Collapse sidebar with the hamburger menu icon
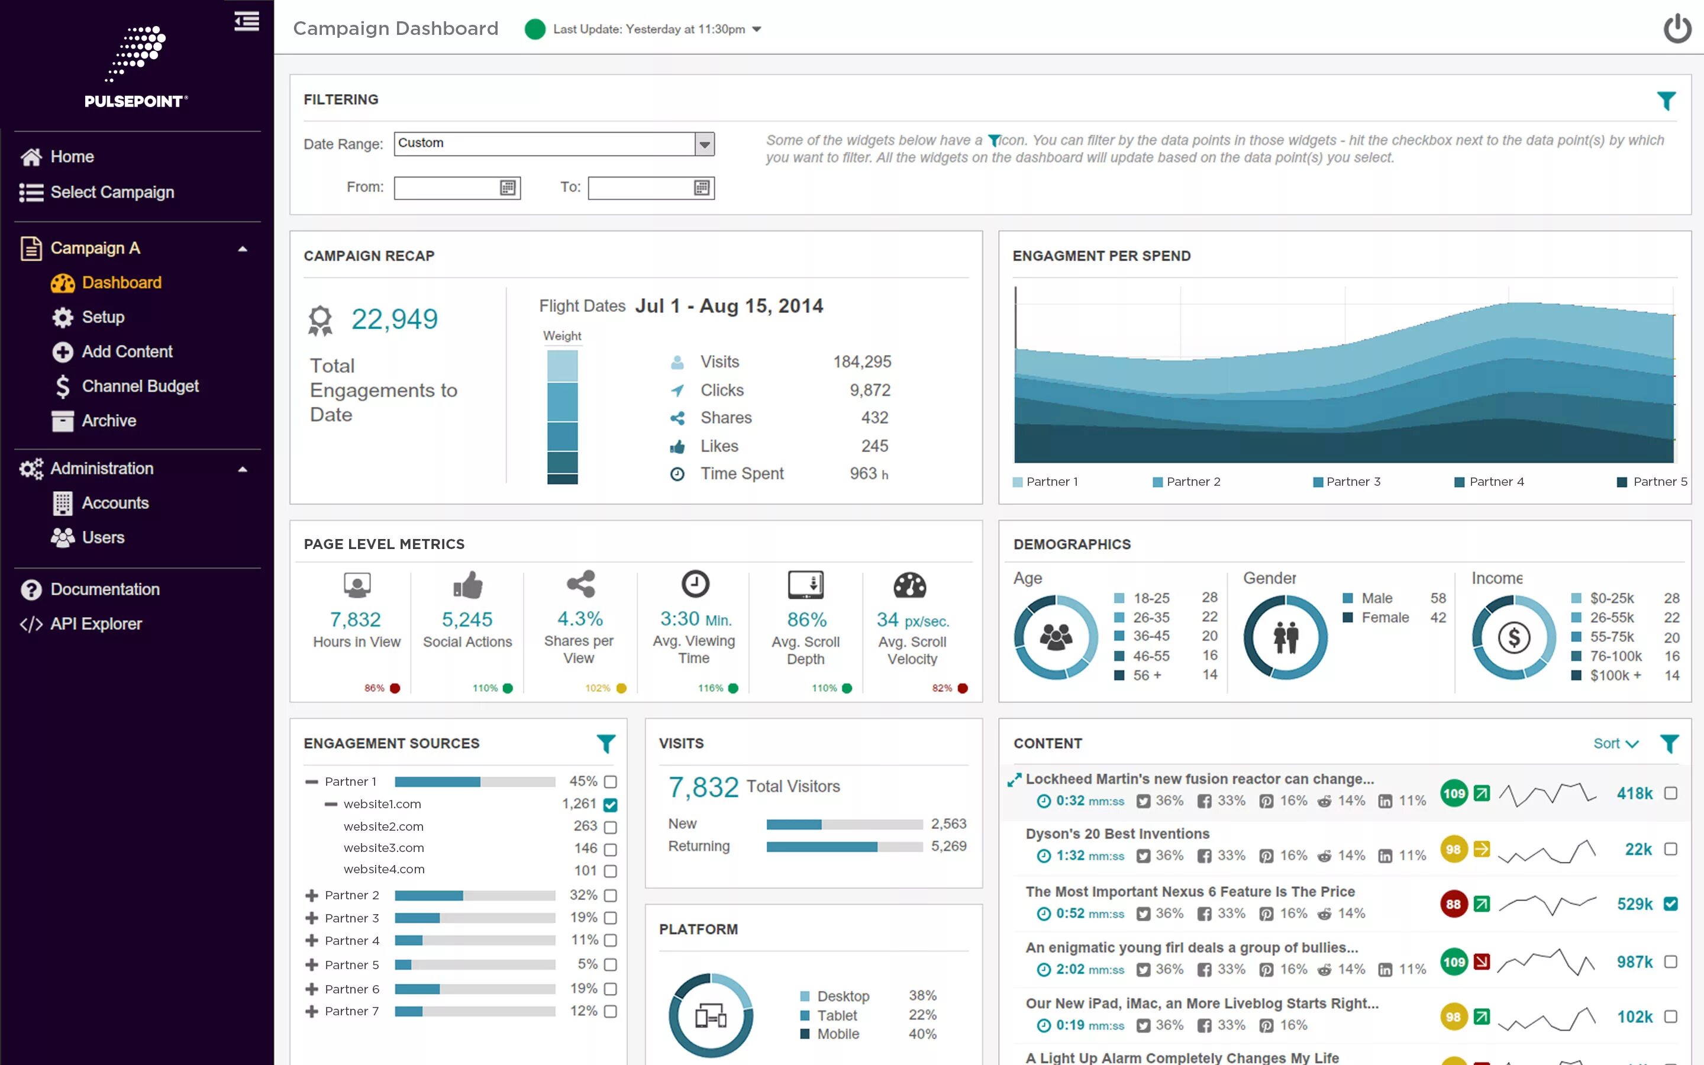This screenshot has width=1704, height=1065. (247, 22)
